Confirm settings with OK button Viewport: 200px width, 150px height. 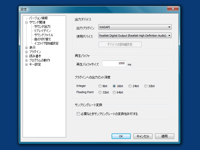[x=121, y=136]
